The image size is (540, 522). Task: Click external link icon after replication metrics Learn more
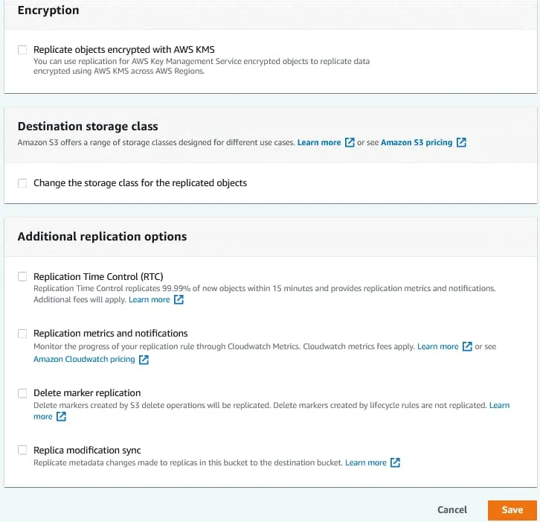(x=467, y=347)
